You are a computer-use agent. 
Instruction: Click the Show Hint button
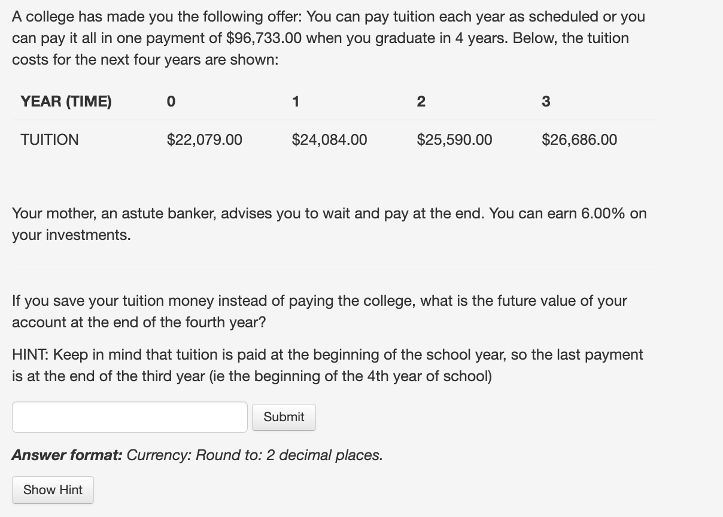(x=53, y=489)
